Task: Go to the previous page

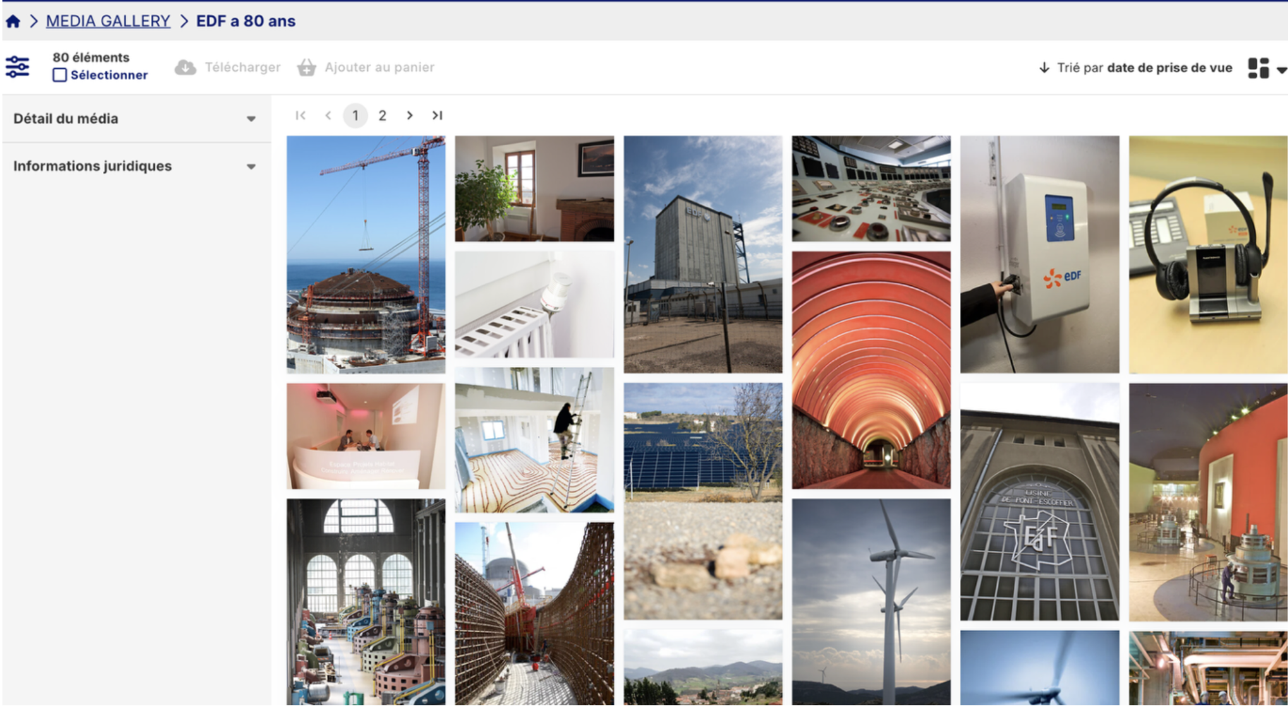Action: 328,116
